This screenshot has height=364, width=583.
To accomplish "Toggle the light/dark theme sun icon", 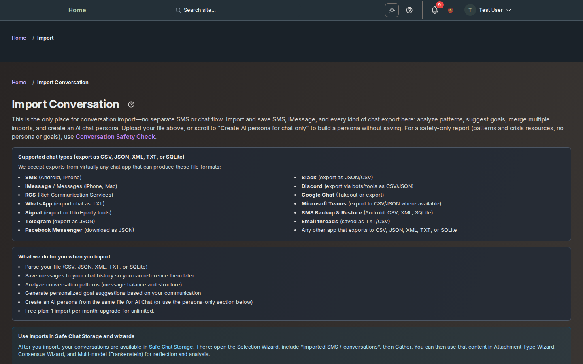I will (x=392, y=10).
